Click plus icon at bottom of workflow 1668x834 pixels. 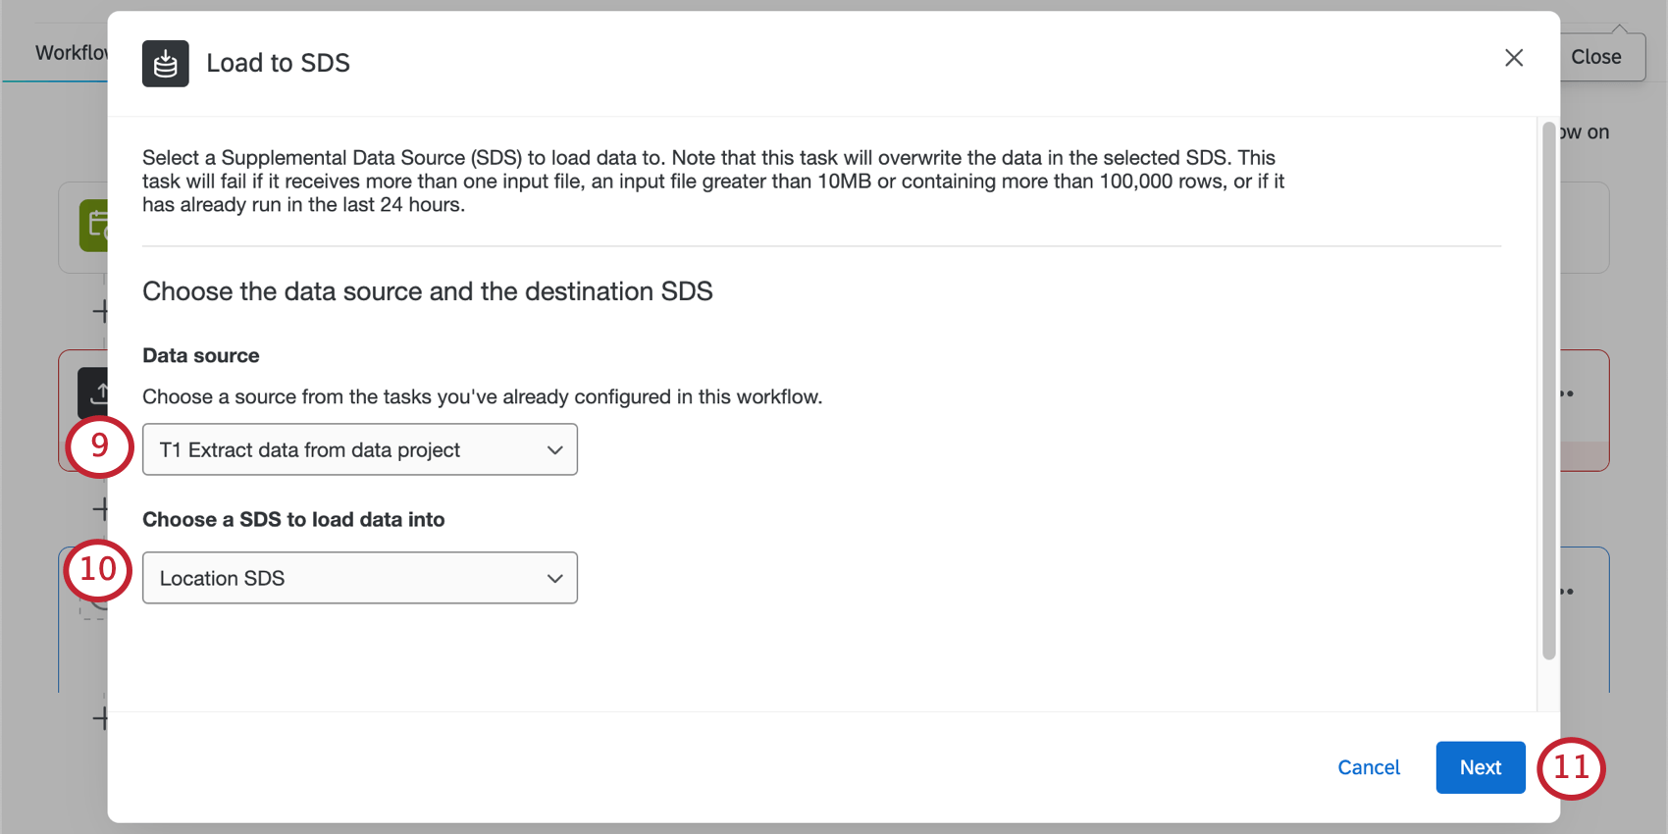click(100, 718)
